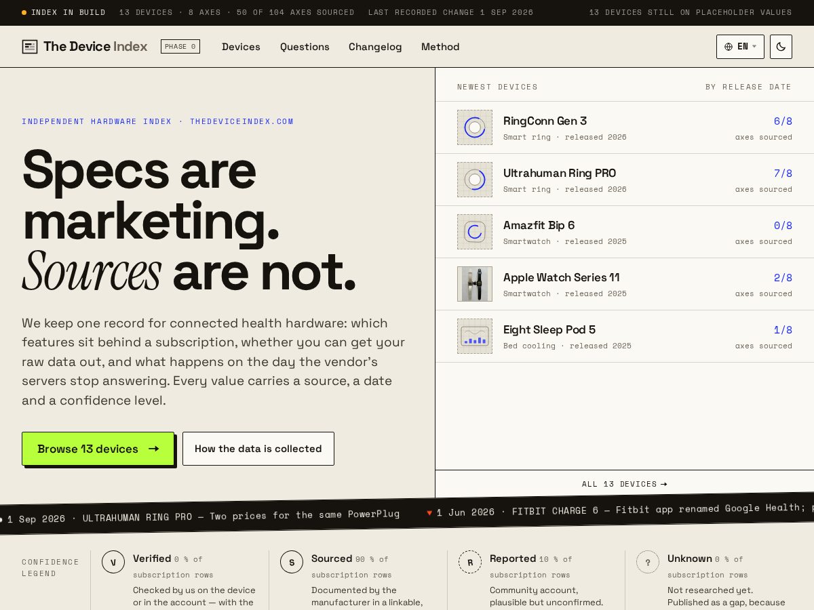Click the 7/8 axes sourced score
The image size is (814, 610).
(783, 174)
